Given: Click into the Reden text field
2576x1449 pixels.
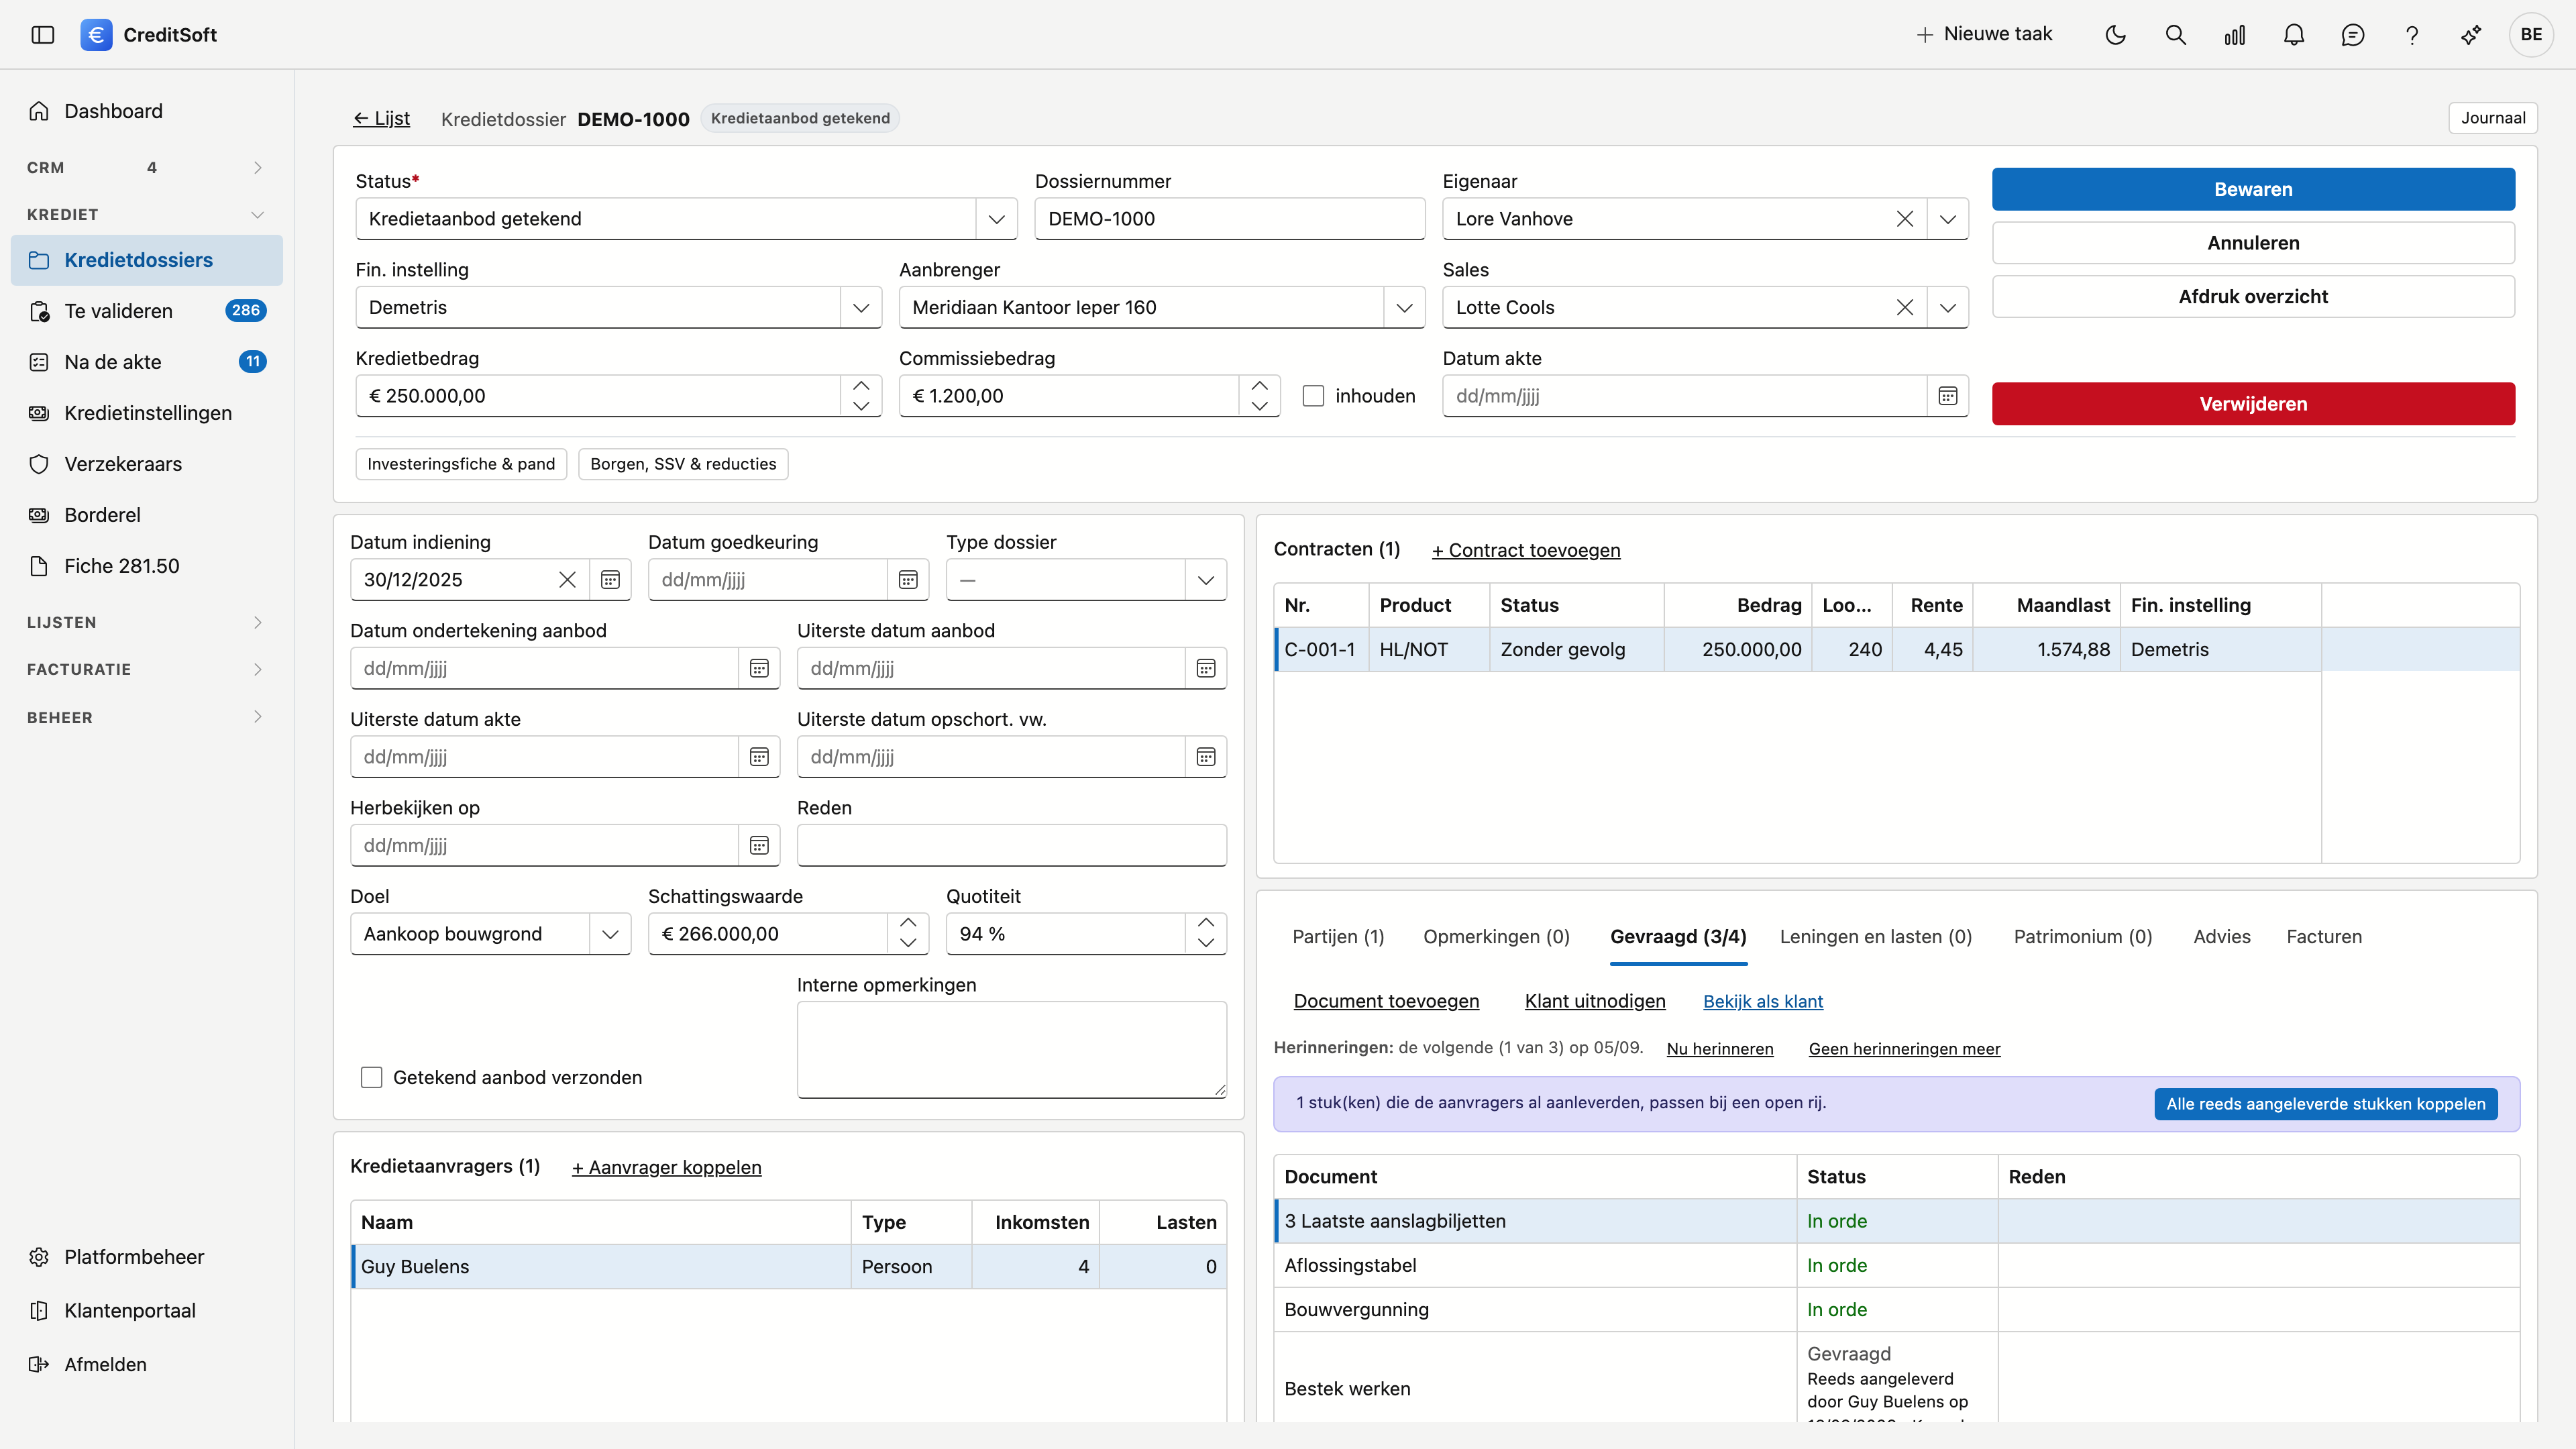Looking at the screenshot, I should pos(1011,845).
